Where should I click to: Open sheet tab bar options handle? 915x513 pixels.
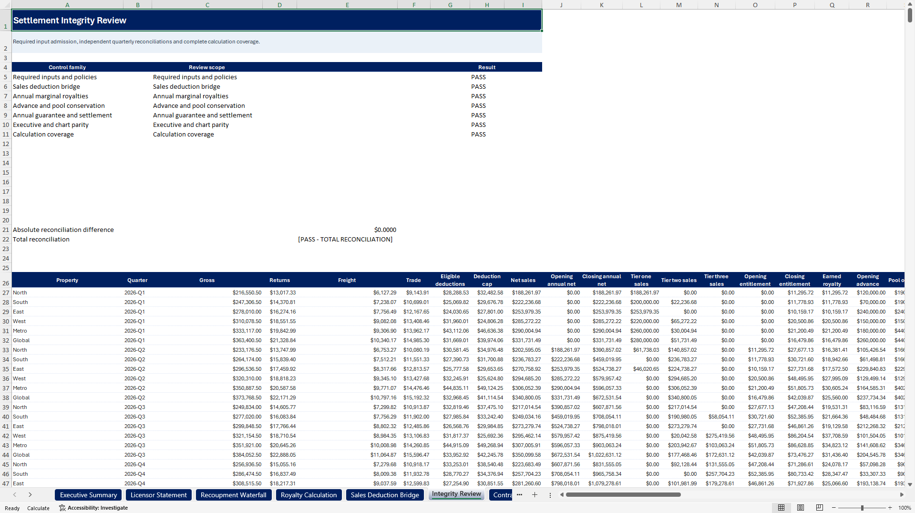550,495
